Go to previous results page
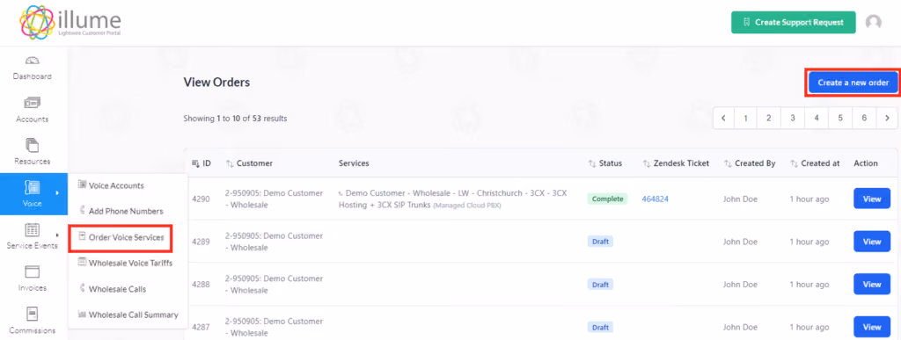The height and width of the screenshot is (340, 901). click(x=723, y=118)
